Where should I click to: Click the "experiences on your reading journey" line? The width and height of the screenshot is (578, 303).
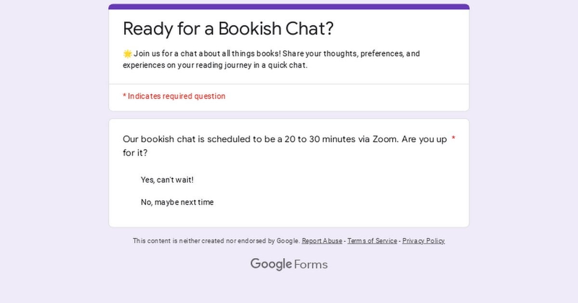point(215,65)
